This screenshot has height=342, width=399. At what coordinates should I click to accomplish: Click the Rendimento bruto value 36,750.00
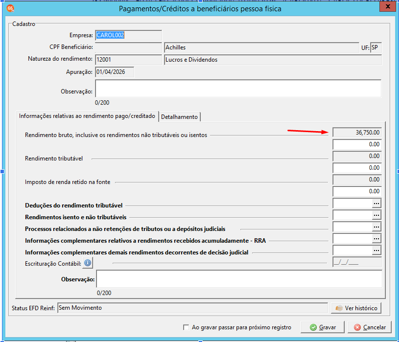357,133
